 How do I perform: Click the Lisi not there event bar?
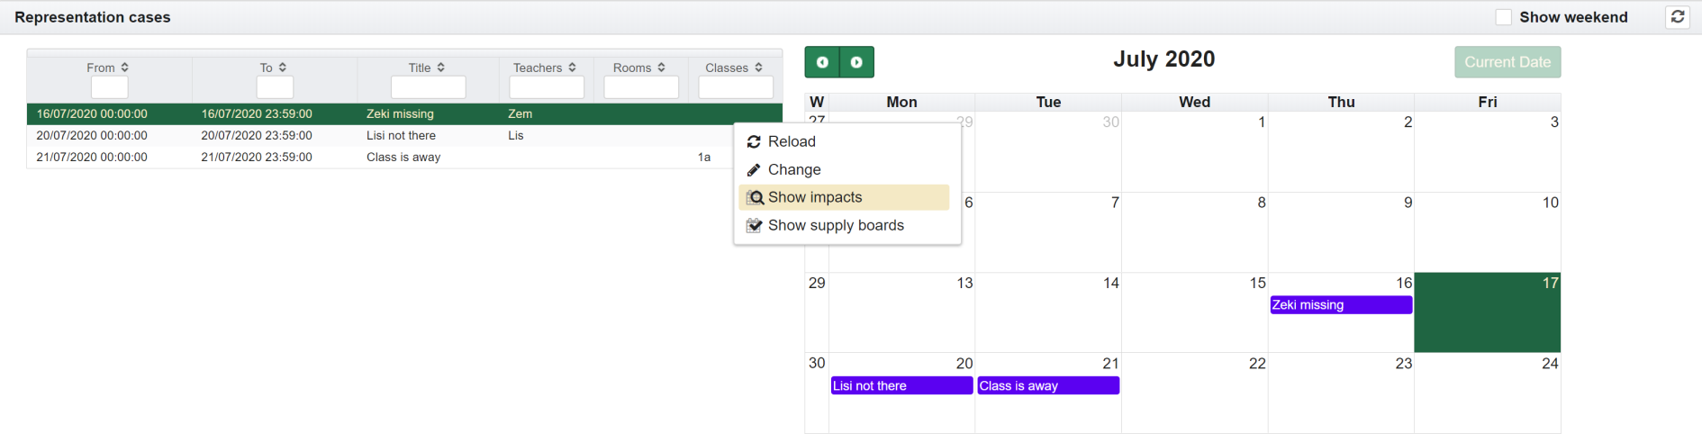point(901,385)
